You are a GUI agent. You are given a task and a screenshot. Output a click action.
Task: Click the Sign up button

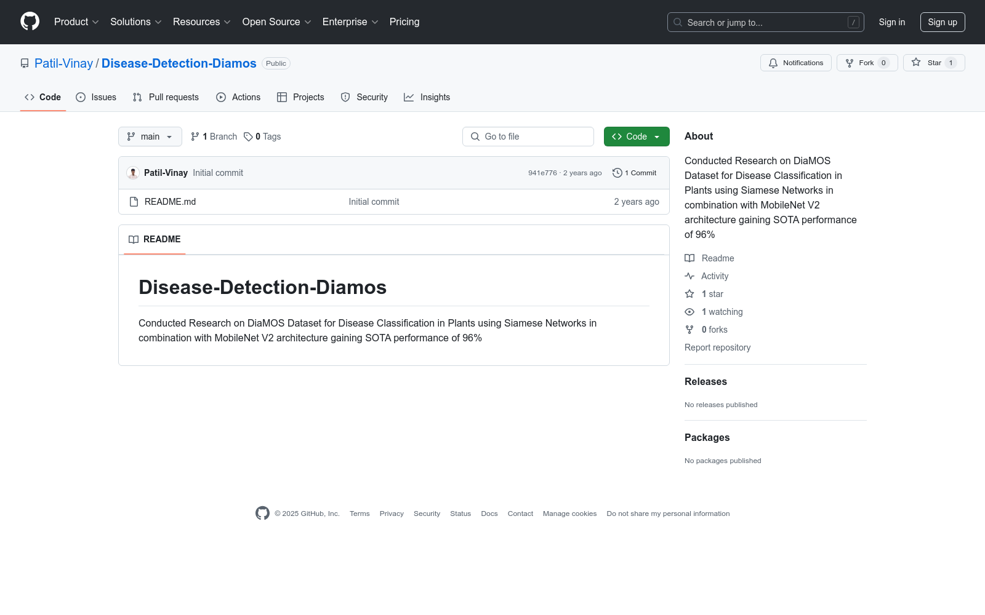click(x=943, y=22)
